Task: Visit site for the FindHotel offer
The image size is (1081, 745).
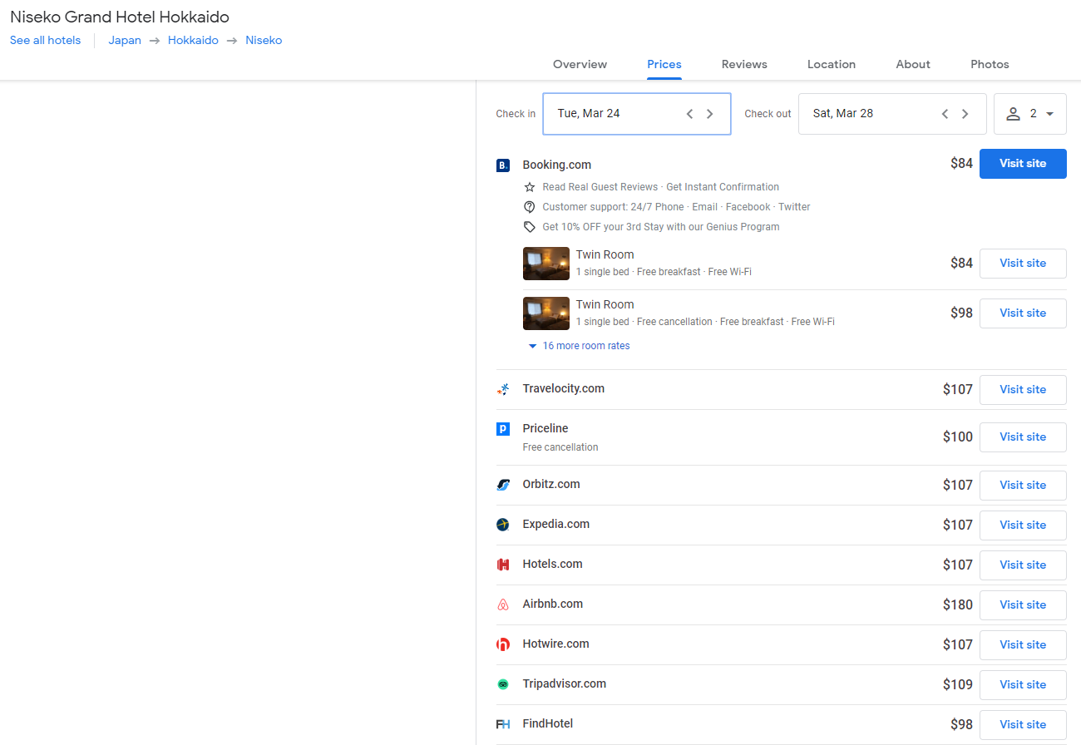Action: point(1022,724)
